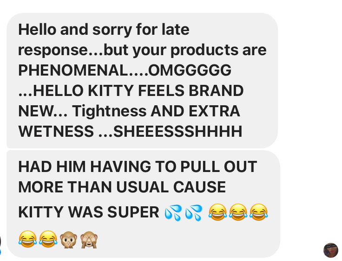
Task: Click the word SHEEESSSHHHH
Action: tap(178, 131)
